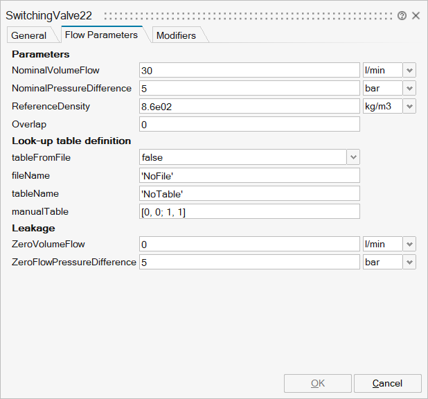Viewport: 428px width, 399px height.
Task: Click the NominalPressureDifference value field
Action: click(x=249, y=88)
